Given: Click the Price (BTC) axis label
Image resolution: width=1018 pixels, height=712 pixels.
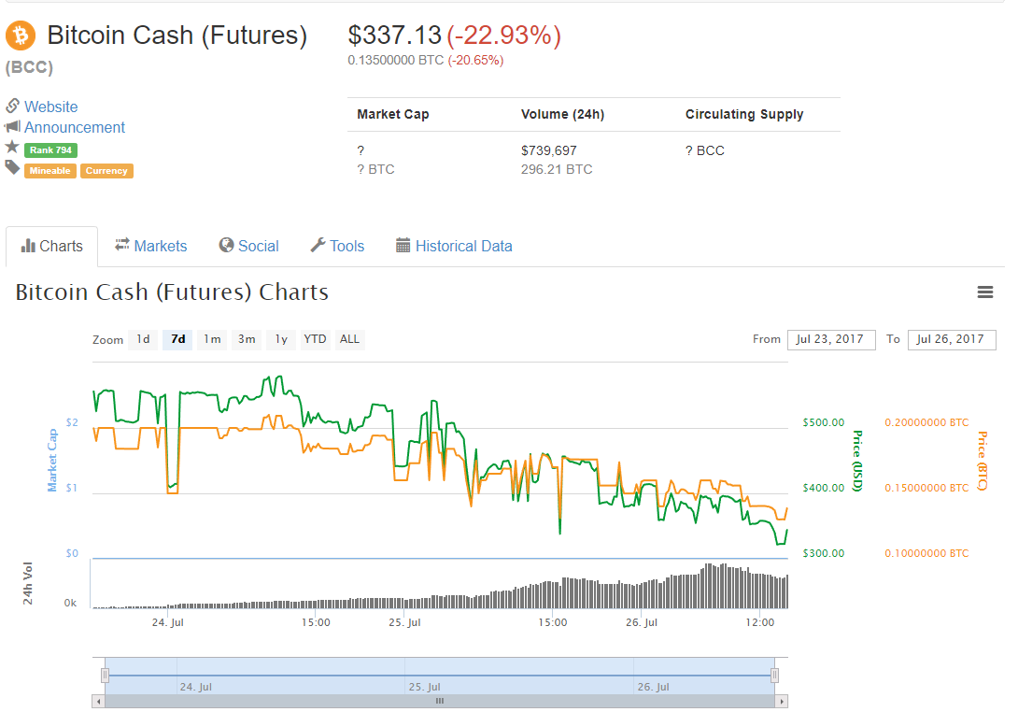Looking at the screenshot, I should (x=983, y=461).
